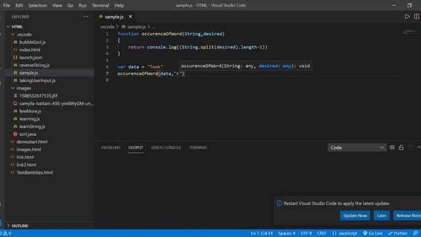This screenshot has height=237, width=421.
Task: Open Text&entities.html file
Action: coord(34,172)
